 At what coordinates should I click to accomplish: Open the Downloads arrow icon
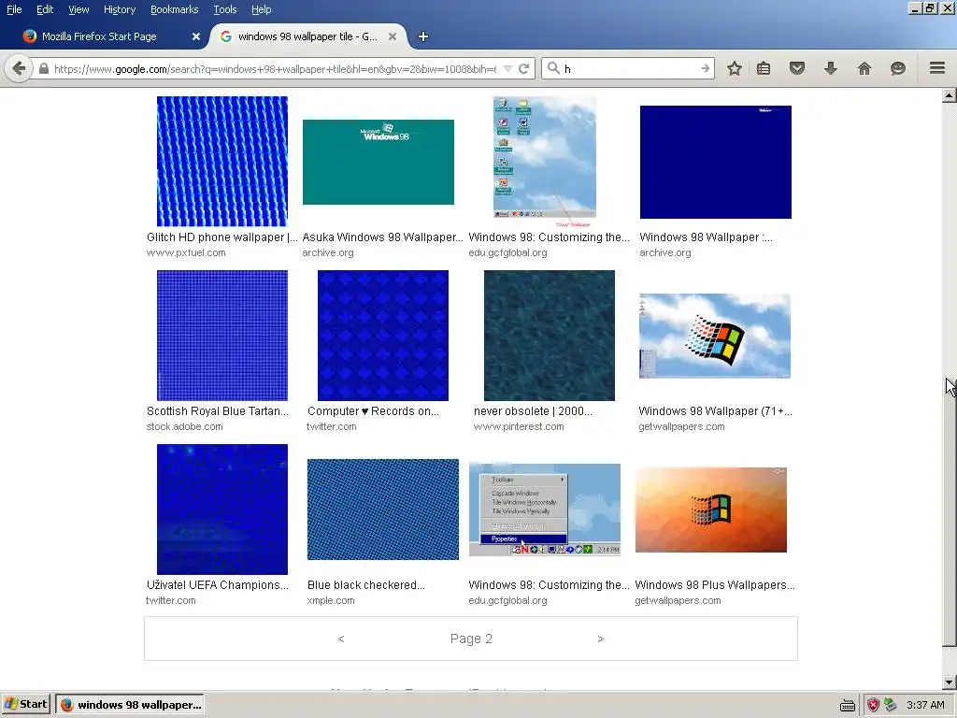(x=831, y=68)
